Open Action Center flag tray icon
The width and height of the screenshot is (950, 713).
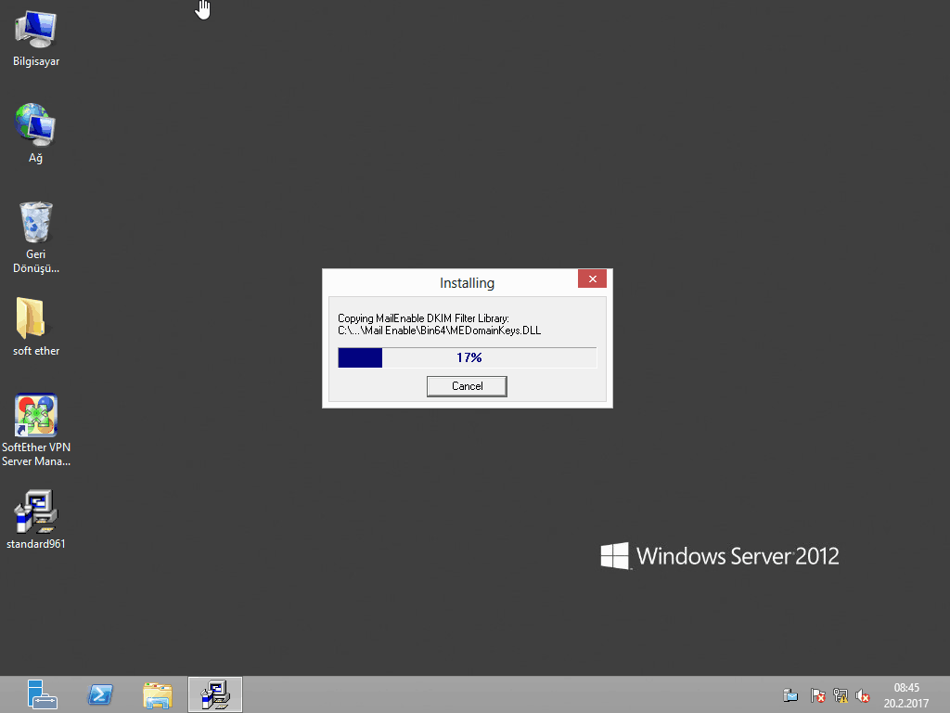[817, 694]
